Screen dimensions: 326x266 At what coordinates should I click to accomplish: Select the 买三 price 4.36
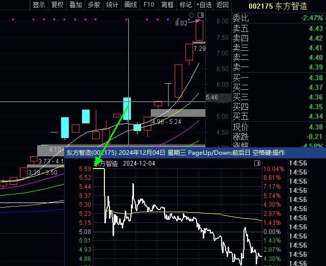[x=316, y=97]
